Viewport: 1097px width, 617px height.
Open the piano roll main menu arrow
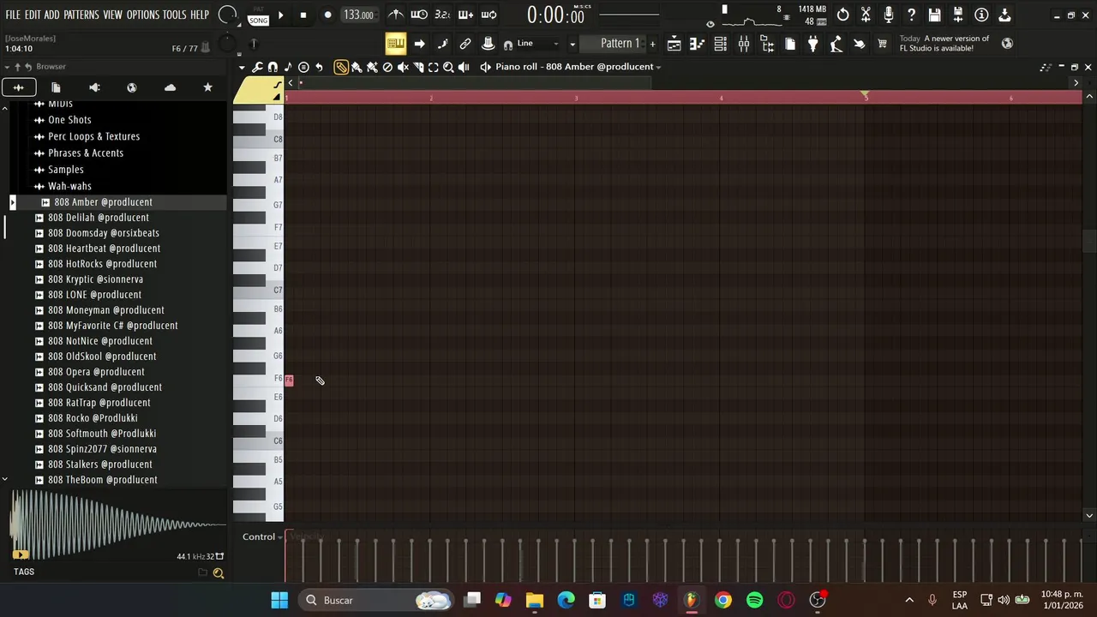[242, 67]
